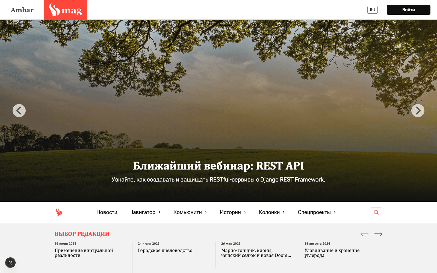Read article Улавливание и хранение углерода

(332, 253)
